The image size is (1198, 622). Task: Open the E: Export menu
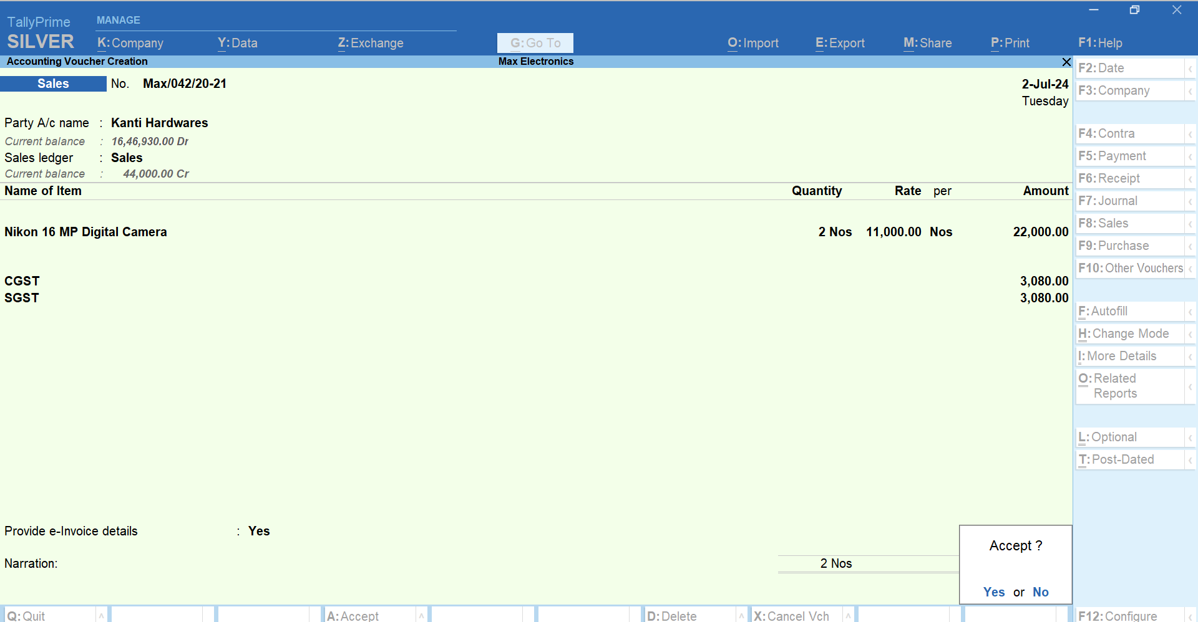coord(840,43)
